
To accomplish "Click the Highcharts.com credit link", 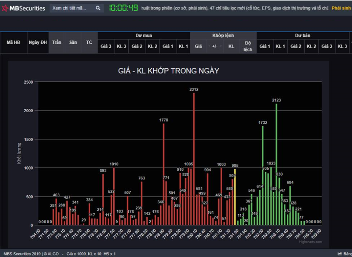I will pyautogui.click(x=311, y=242).
